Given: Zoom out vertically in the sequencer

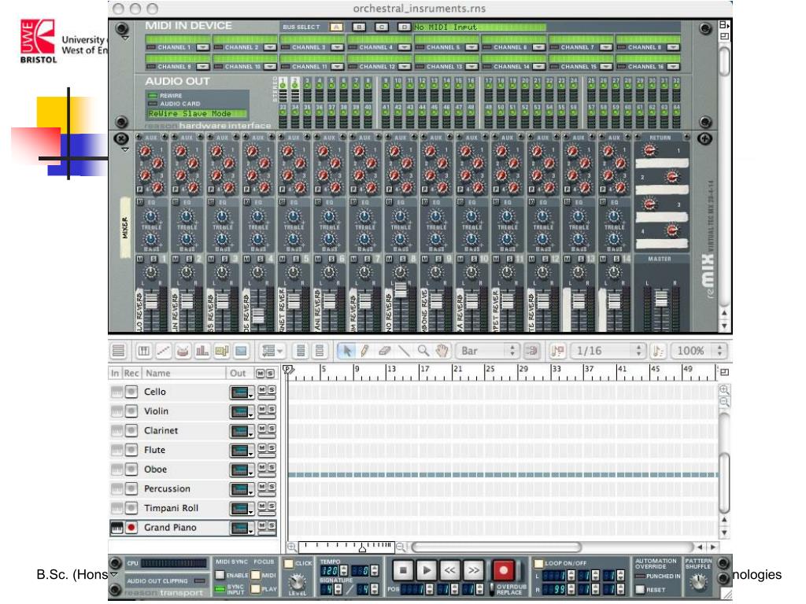Looking at the screenshot, I should 724,401.
